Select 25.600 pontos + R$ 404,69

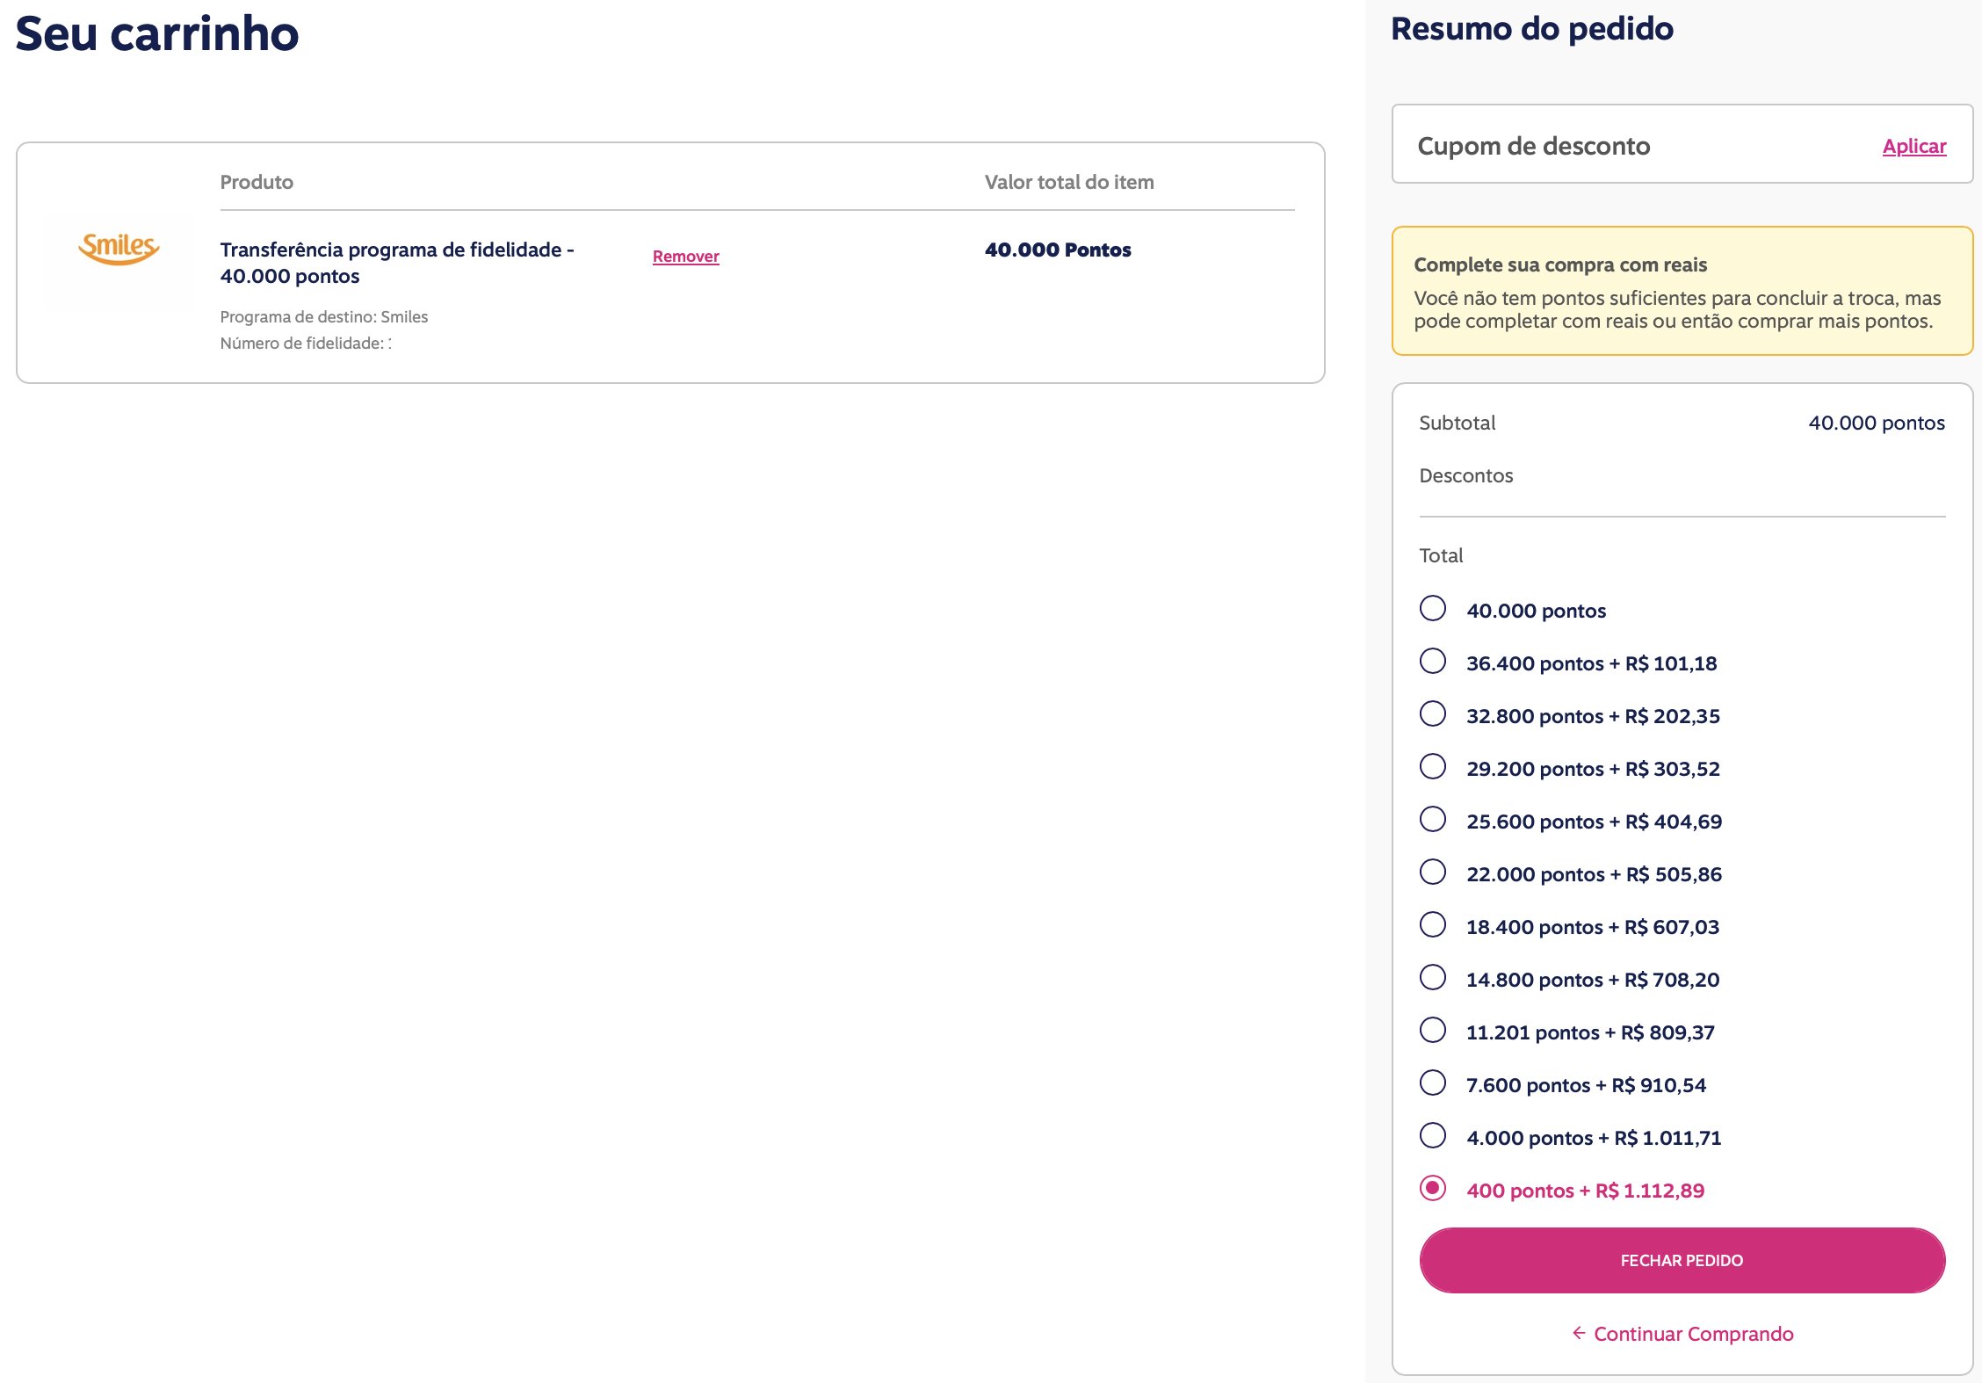click(1433, 820)
